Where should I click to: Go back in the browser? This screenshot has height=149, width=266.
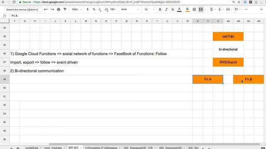coord(3,2)
